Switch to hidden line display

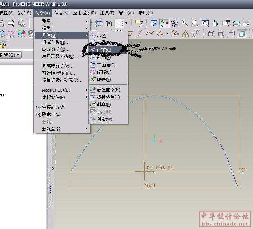click(221, 34)
